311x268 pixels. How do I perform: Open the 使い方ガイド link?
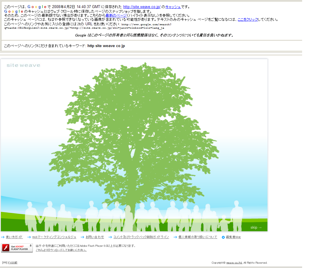tap(14, 237)
